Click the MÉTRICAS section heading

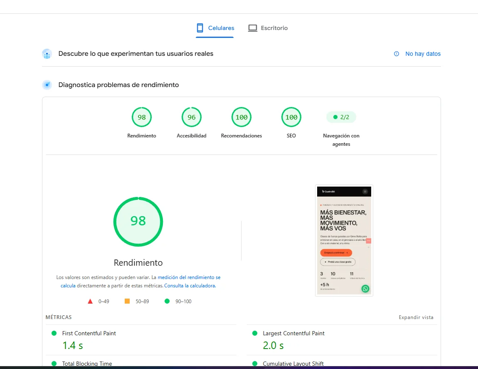[59, 317]
